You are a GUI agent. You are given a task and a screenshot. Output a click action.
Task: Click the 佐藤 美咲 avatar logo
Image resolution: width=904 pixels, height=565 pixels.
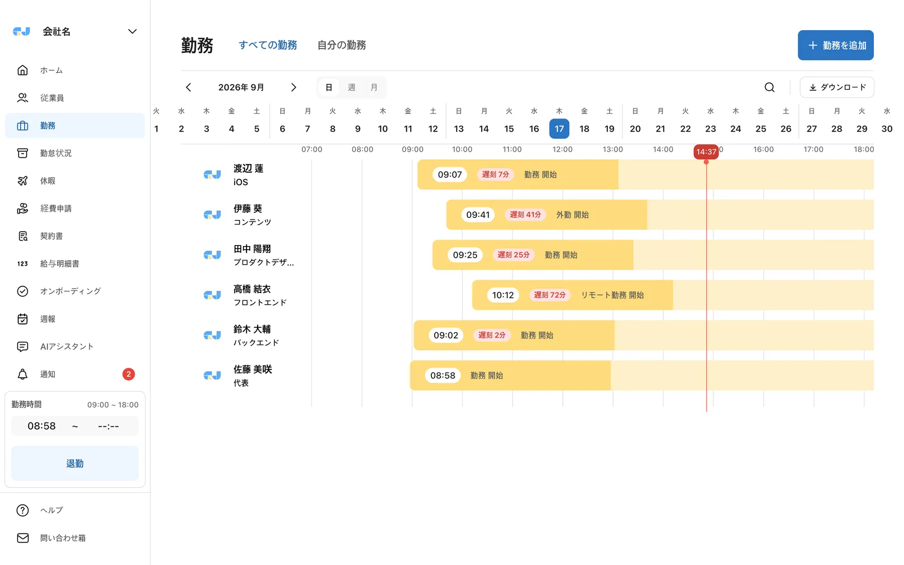212,376
